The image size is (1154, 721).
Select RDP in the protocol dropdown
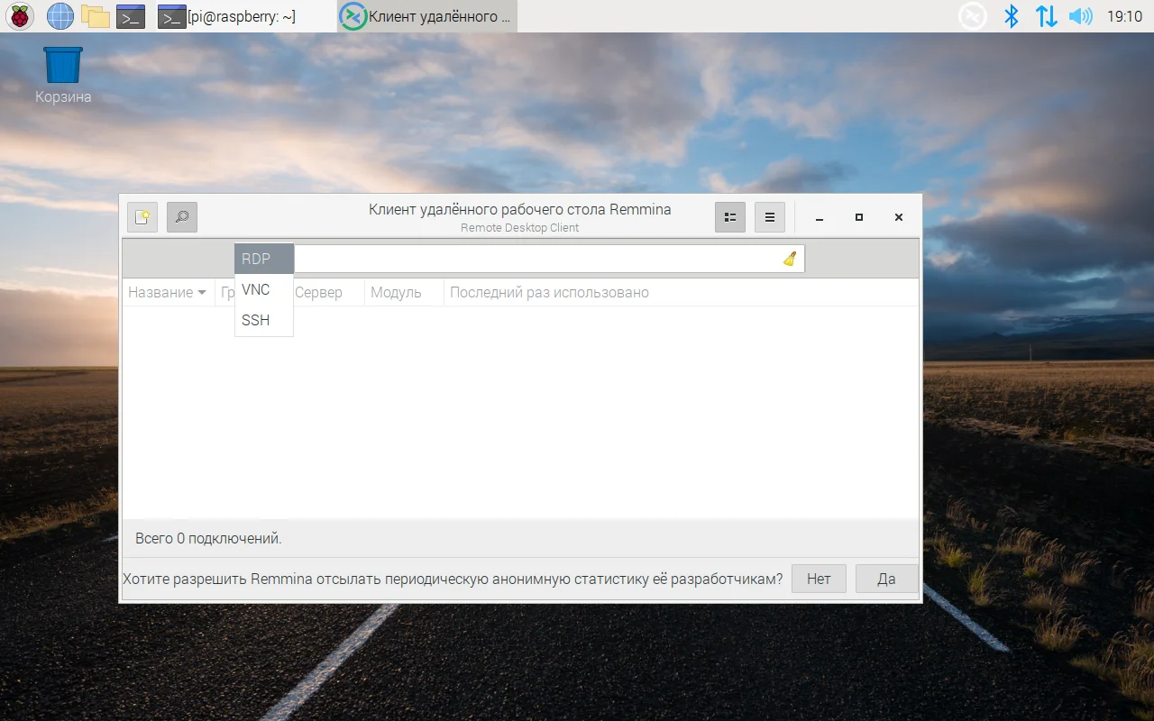pyautogui.click(x=264, y=259)
